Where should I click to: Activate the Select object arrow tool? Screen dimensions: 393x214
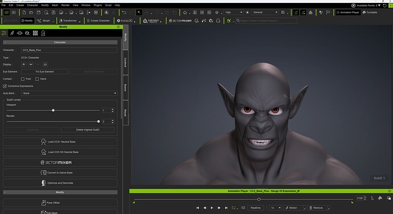139,13
